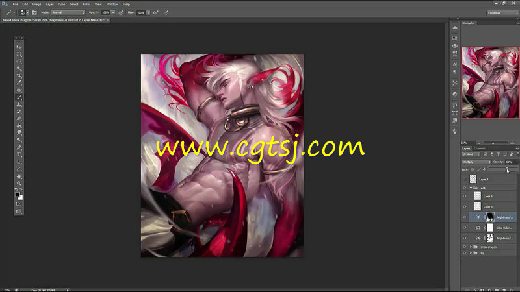The height and width of the screenshot is (292, 520).
Task: Toggle pressure for opacity icon
Action: pos(121,12)
